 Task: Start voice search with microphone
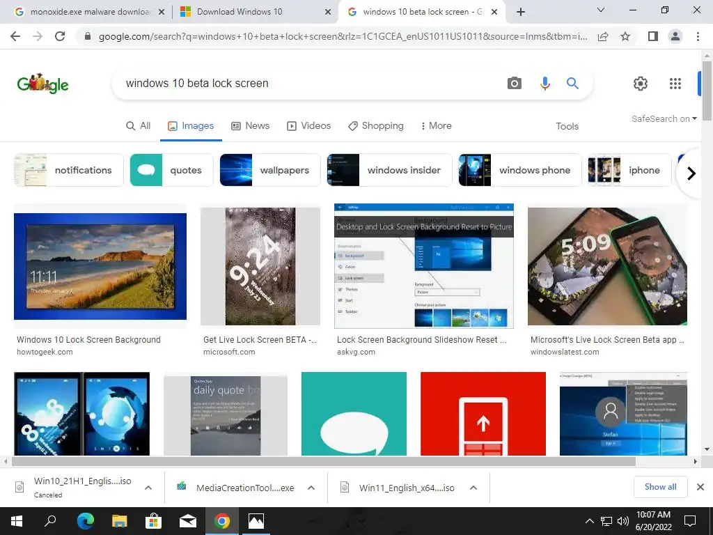click(x=544, y=84)
